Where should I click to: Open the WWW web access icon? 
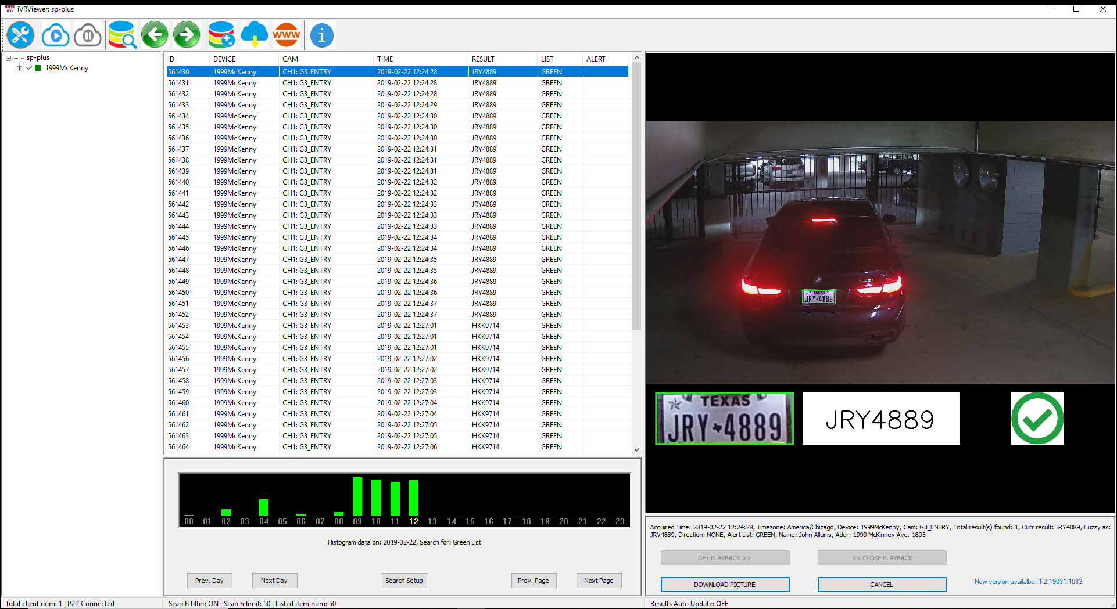click(287, 35)
